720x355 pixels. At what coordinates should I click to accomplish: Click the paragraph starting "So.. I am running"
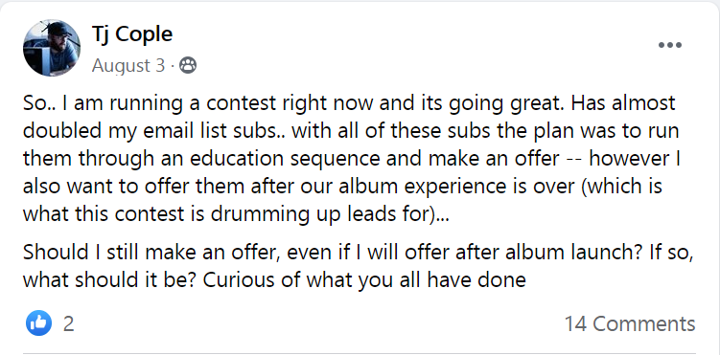click(351, 159)
